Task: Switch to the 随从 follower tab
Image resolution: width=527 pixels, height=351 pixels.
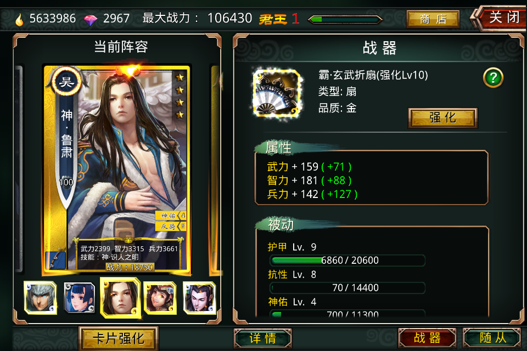Action: coord(492,338)
